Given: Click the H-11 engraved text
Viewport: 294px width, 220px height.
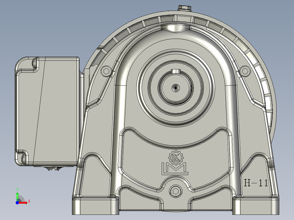Looking at the screenshot, I should point(256,183).
